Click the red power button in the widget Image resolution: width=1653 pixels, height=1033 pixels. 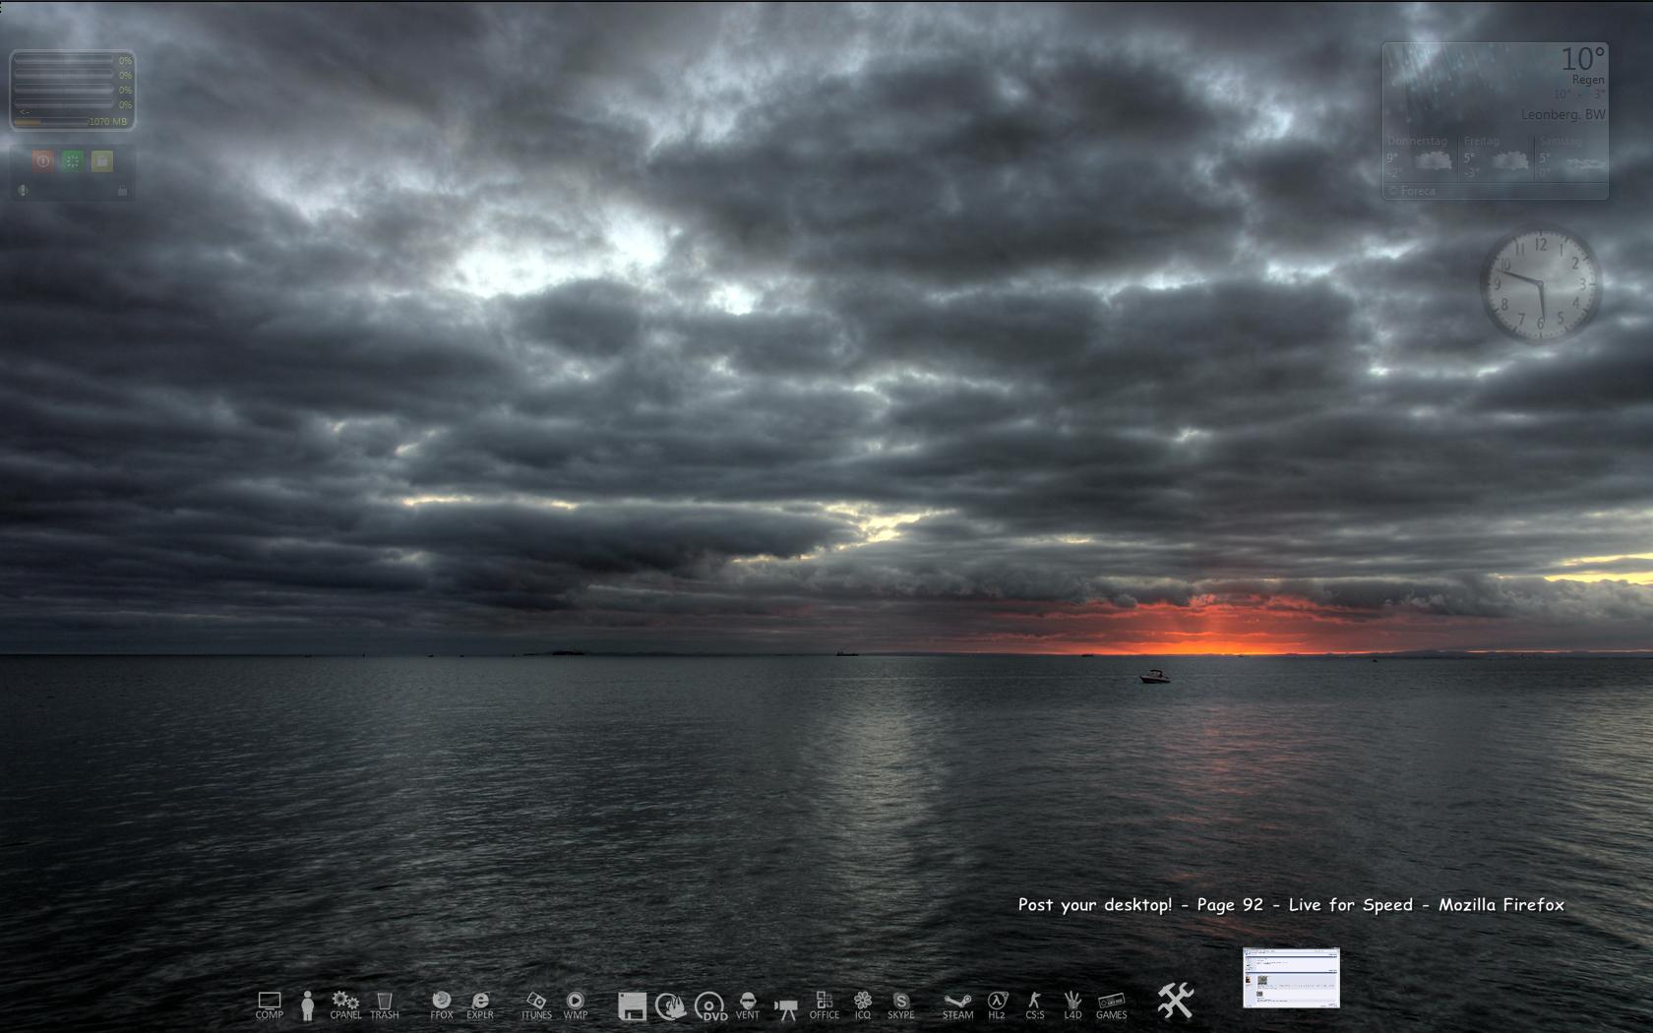coord(42,160)
